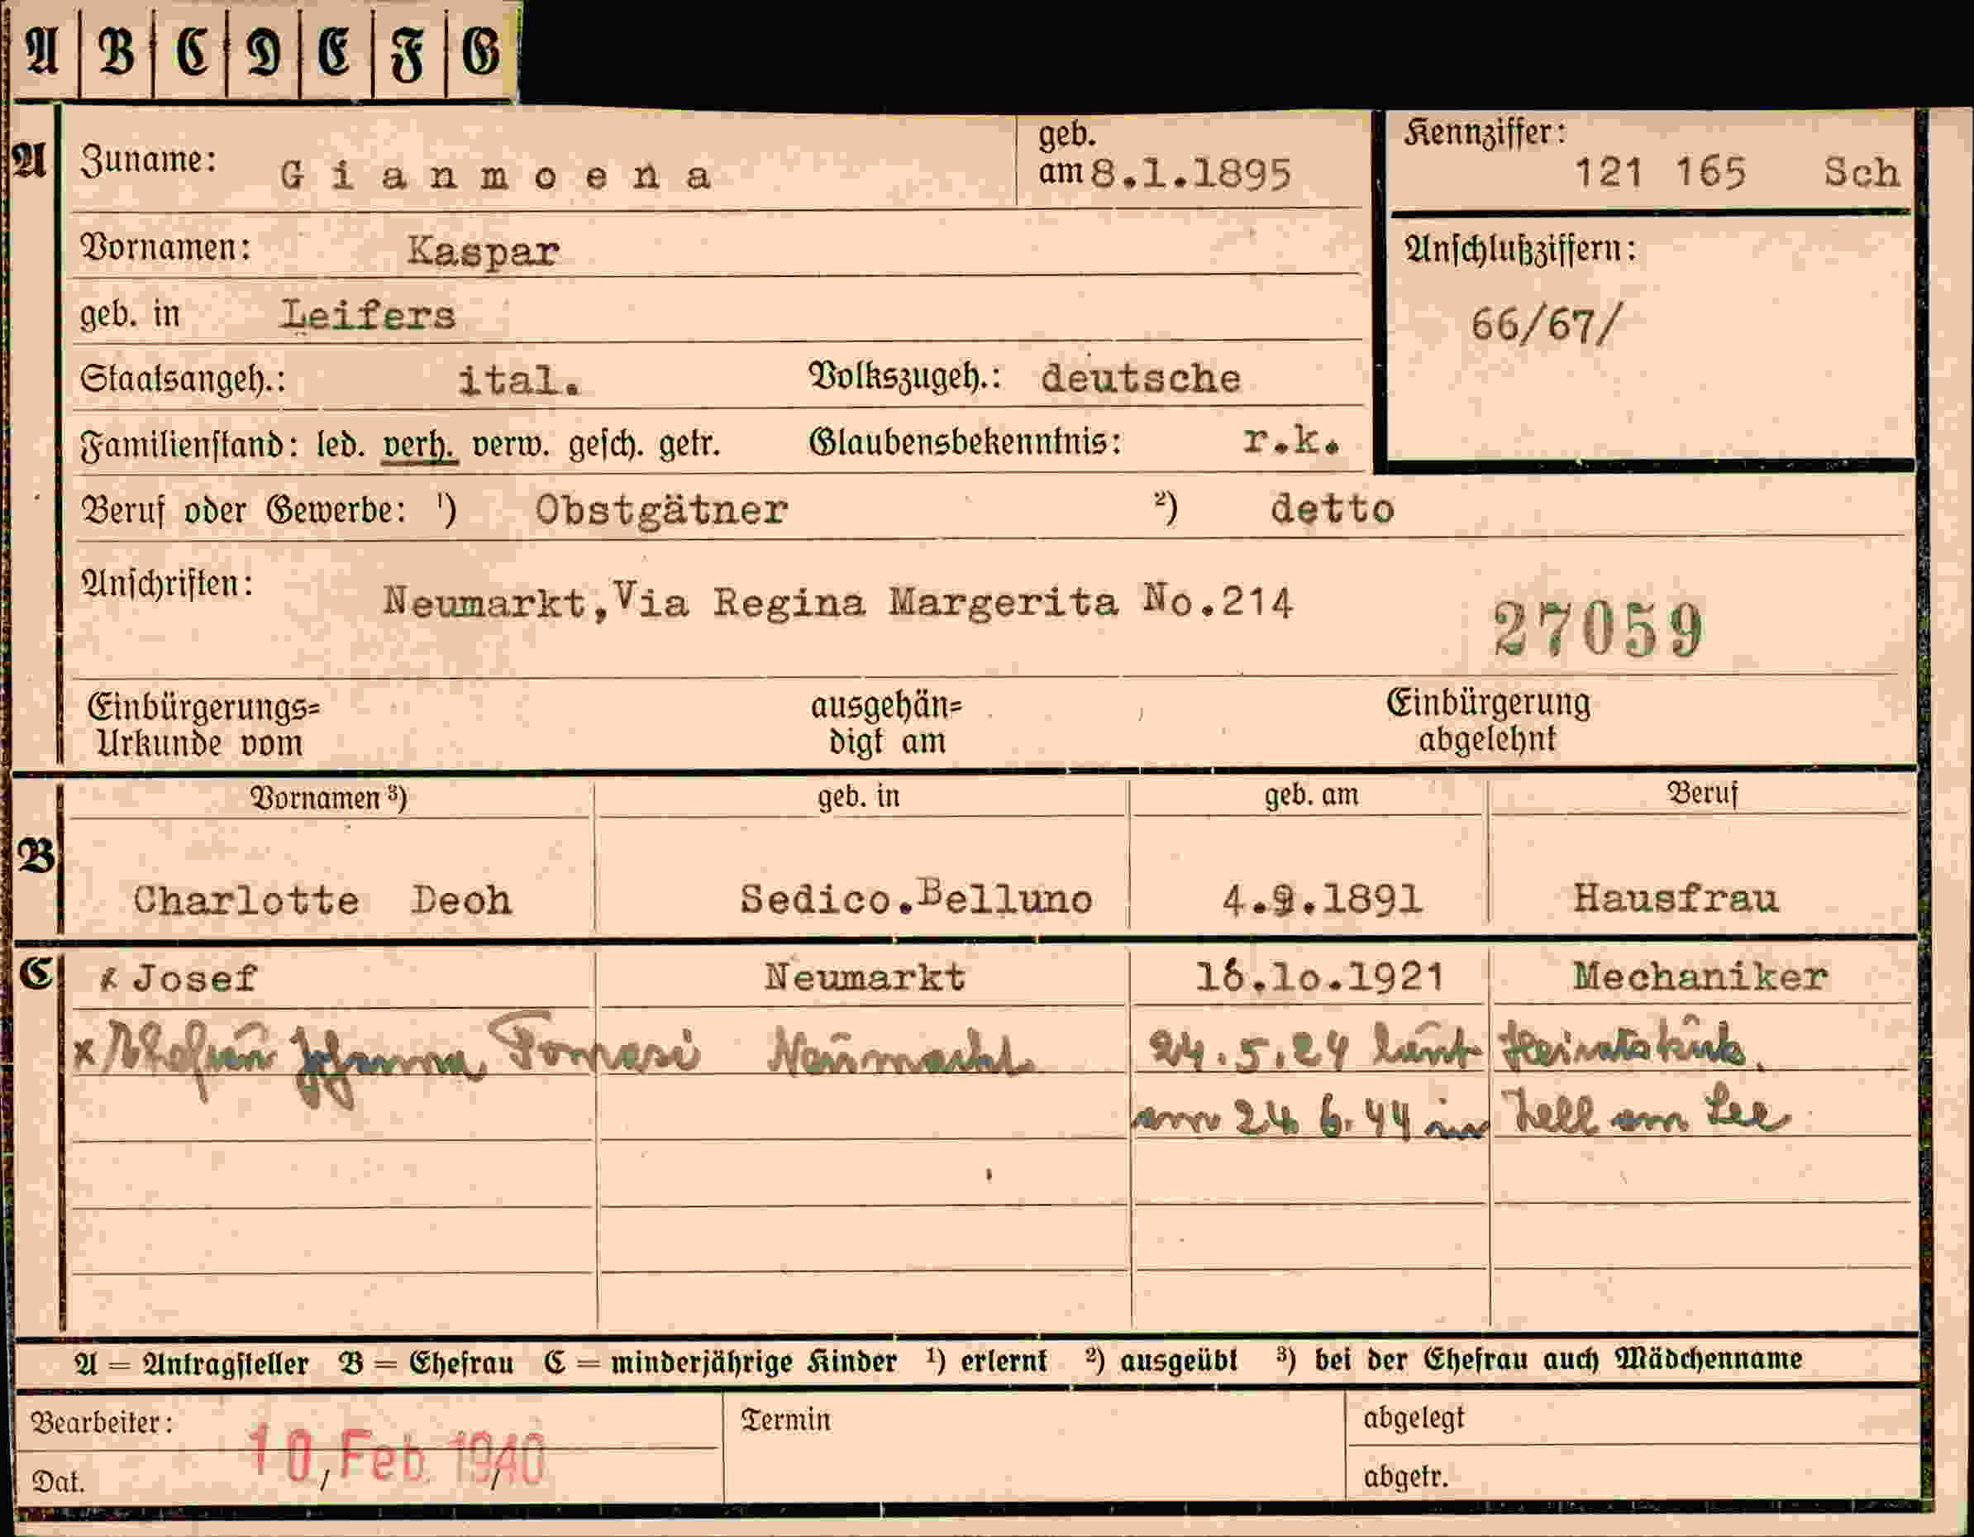1974x1537 pixels.
Task: Click the birthplace Leifers
Action: tap(367, 315)
